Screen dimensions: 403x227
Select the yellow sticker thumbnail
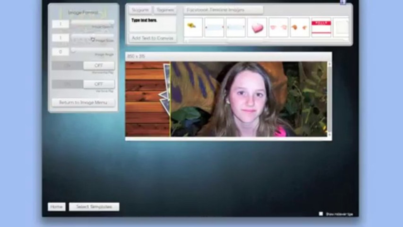click(193, 27)
